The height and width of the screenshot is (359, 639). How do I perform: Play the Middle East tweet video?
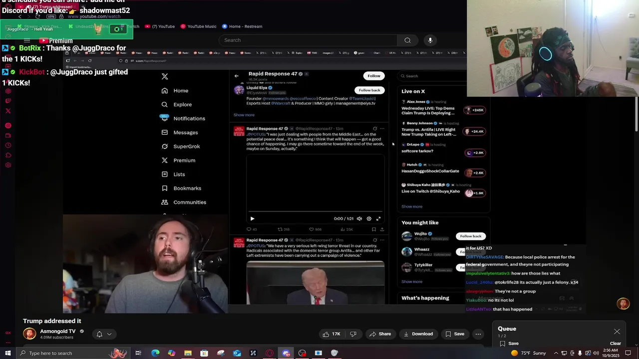pos(252,219)
